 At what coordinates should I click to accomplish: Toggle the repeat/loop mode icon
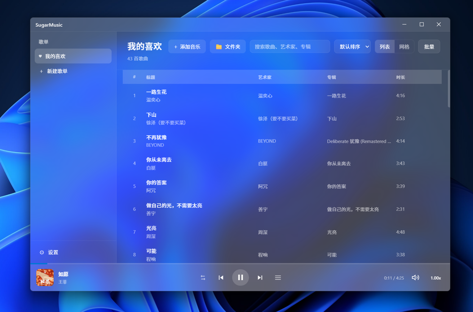click(203, 278)
